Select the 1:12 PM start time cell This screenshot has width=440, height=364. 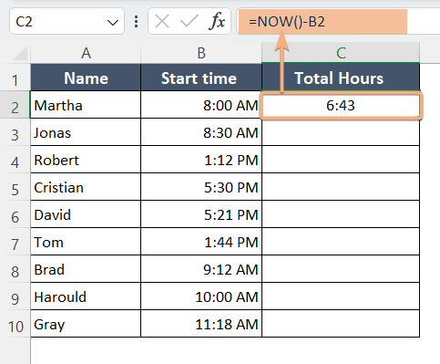point(201,160)
